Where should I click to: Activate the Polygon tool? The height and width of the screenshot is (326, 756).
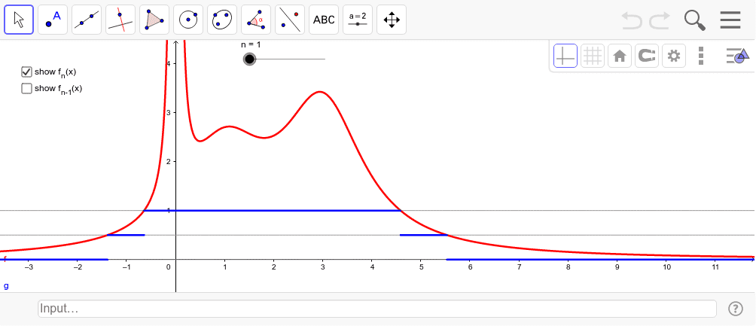[x=154, y=20]
